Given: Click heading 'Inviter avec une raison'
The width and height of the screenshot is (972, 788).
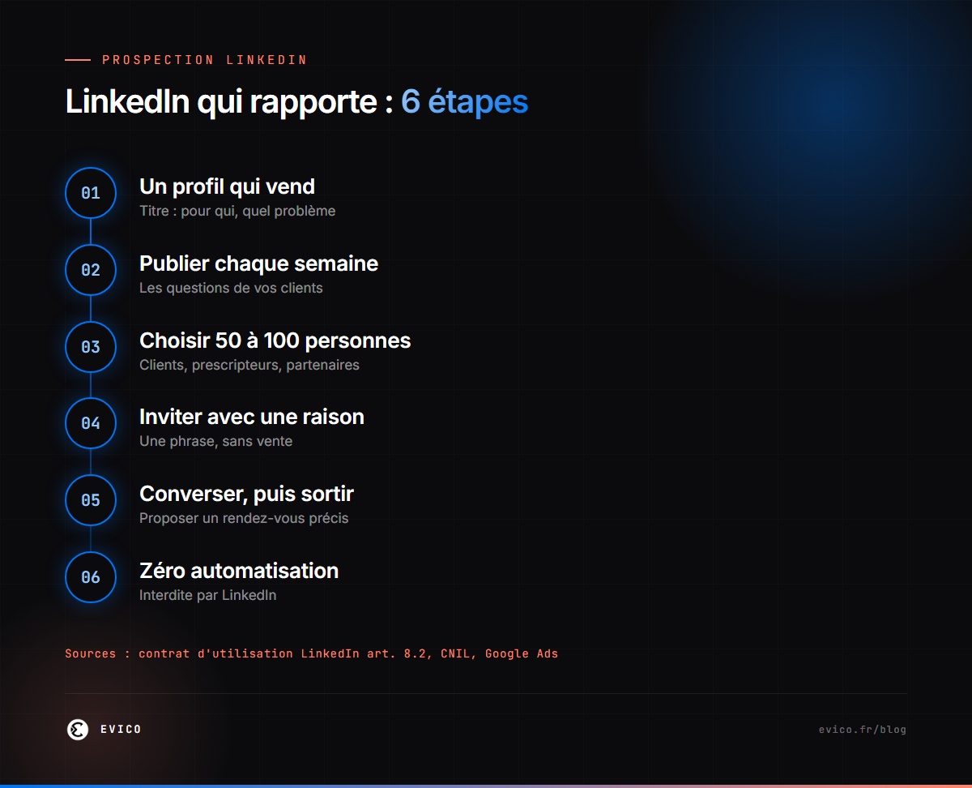Looking at the screenshot, I should 252,417.
